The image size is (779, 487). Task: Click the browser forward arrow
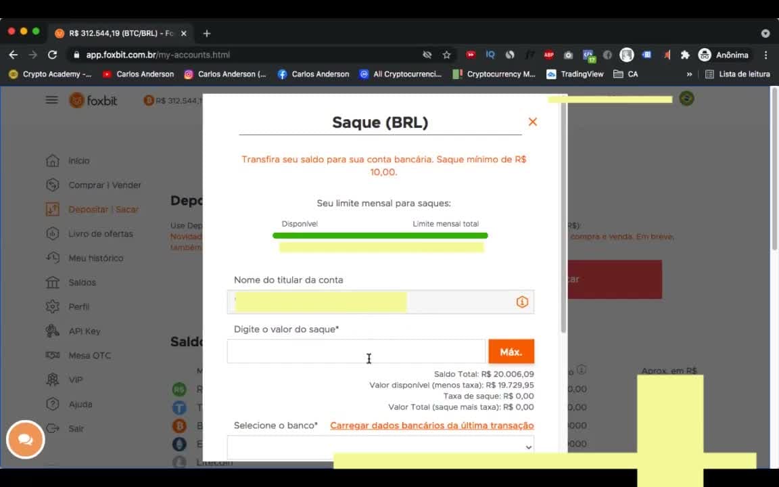point(32,55)
